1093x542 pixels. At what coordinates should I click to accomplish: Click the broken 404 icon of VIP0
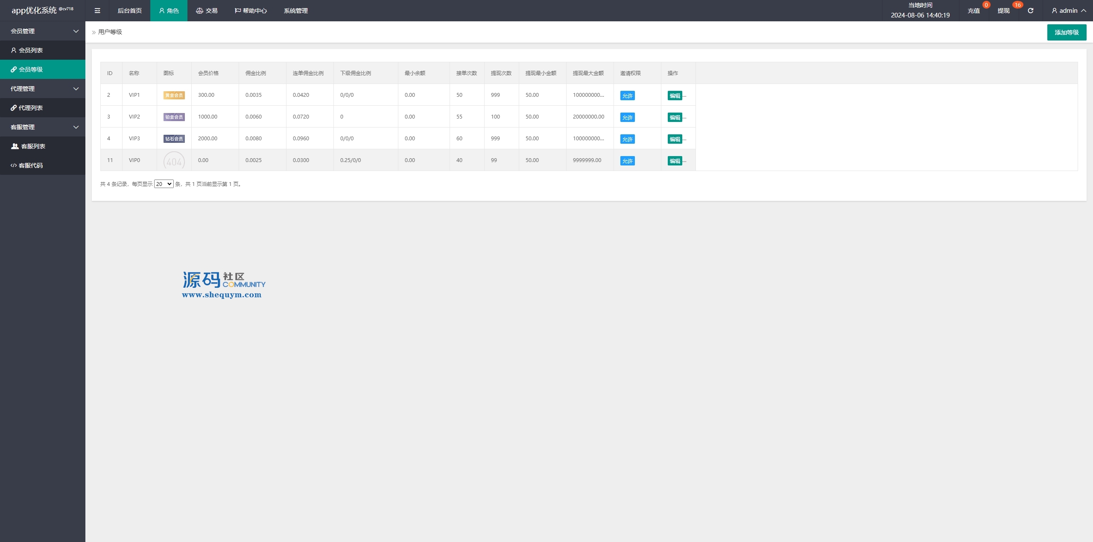pos(174,161)
